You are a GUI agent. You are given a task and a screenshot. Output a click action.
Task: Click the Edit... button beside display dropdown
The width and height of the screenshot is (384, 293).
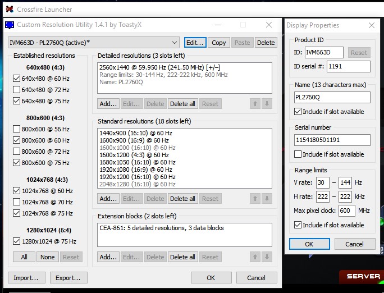point(195,43)
